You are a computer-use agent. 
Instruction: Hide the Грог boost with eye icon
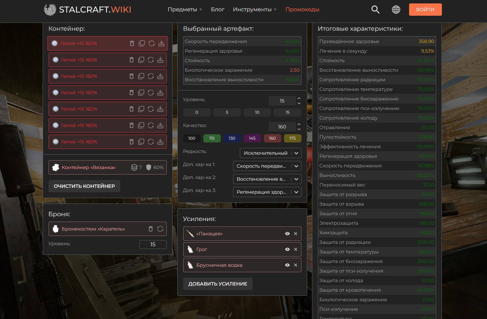pyautogui.click(x=287, y=249)
